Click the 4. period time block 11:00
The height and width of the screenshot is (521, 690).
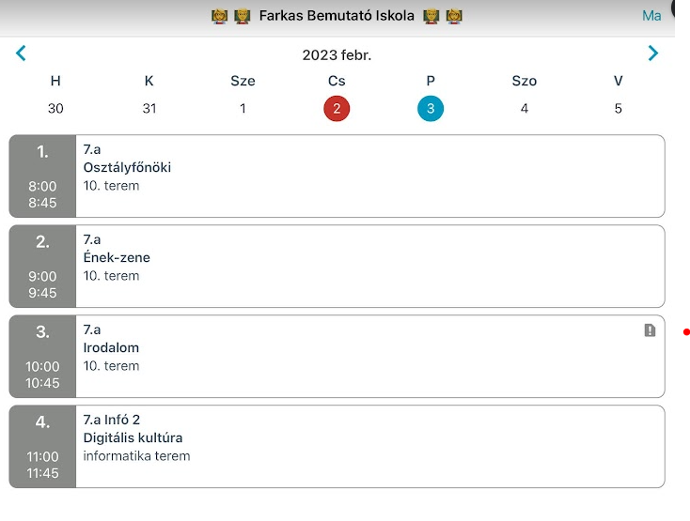coord(42,446)
